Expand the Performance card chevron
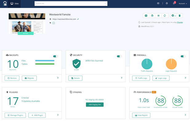The image size is (190, 121). 185,115
